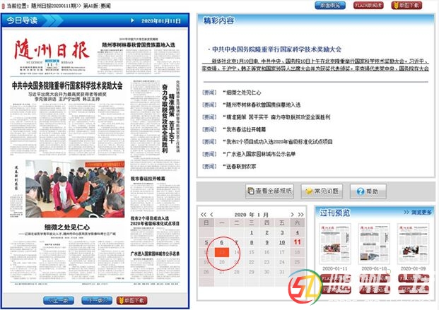Go to previous month in the calendar
The height and width of the screenshot is (310, 439).
coord(211,214)
